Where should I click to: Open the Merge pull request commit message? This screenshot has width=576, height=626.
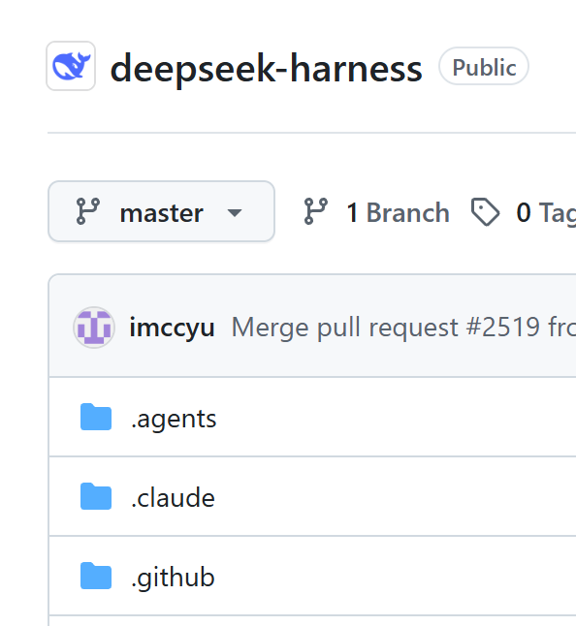[403, 328]
